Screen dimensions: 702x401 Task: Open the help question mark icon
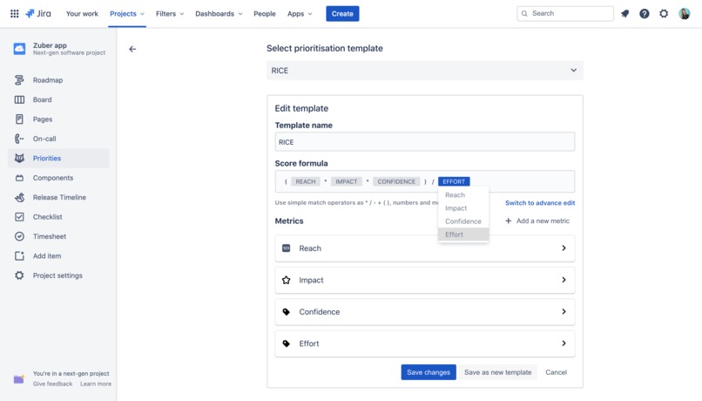[x=645, y=13]
